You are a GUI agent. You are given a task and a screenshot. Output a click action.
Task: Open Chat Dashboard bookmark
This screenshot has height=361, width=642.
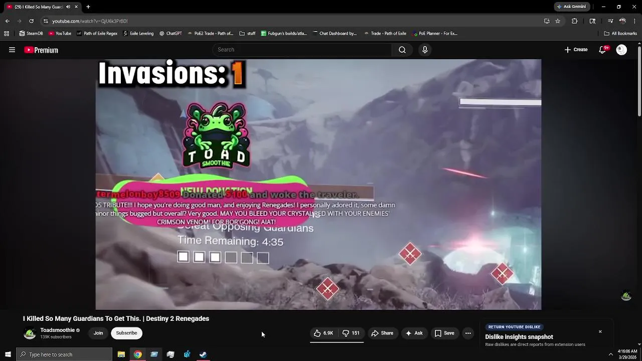(x=335, y=34)
